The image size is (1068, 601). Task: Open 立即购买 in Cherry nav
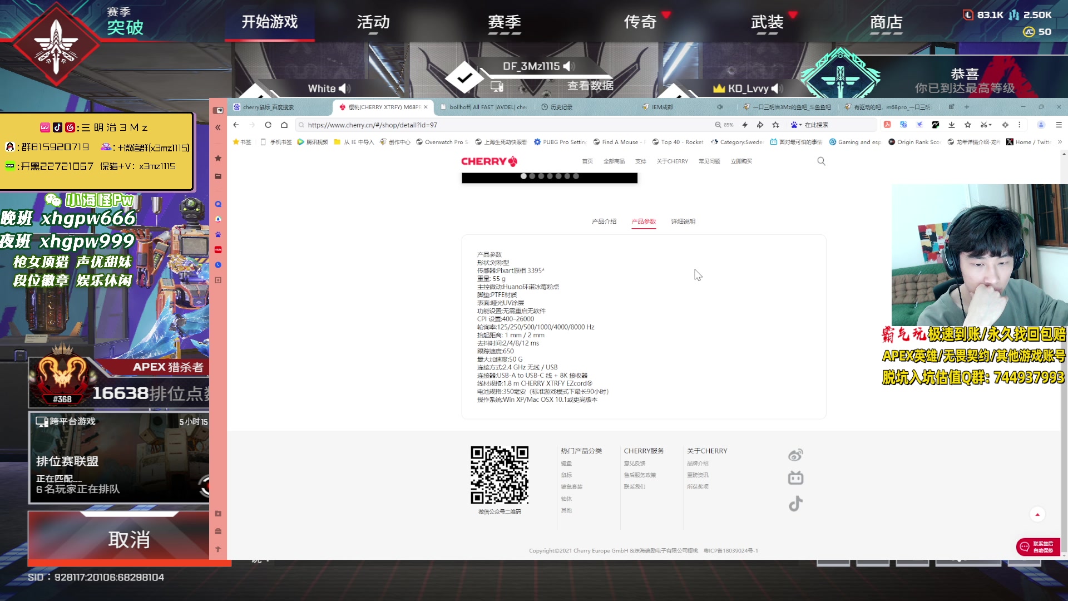741,161
